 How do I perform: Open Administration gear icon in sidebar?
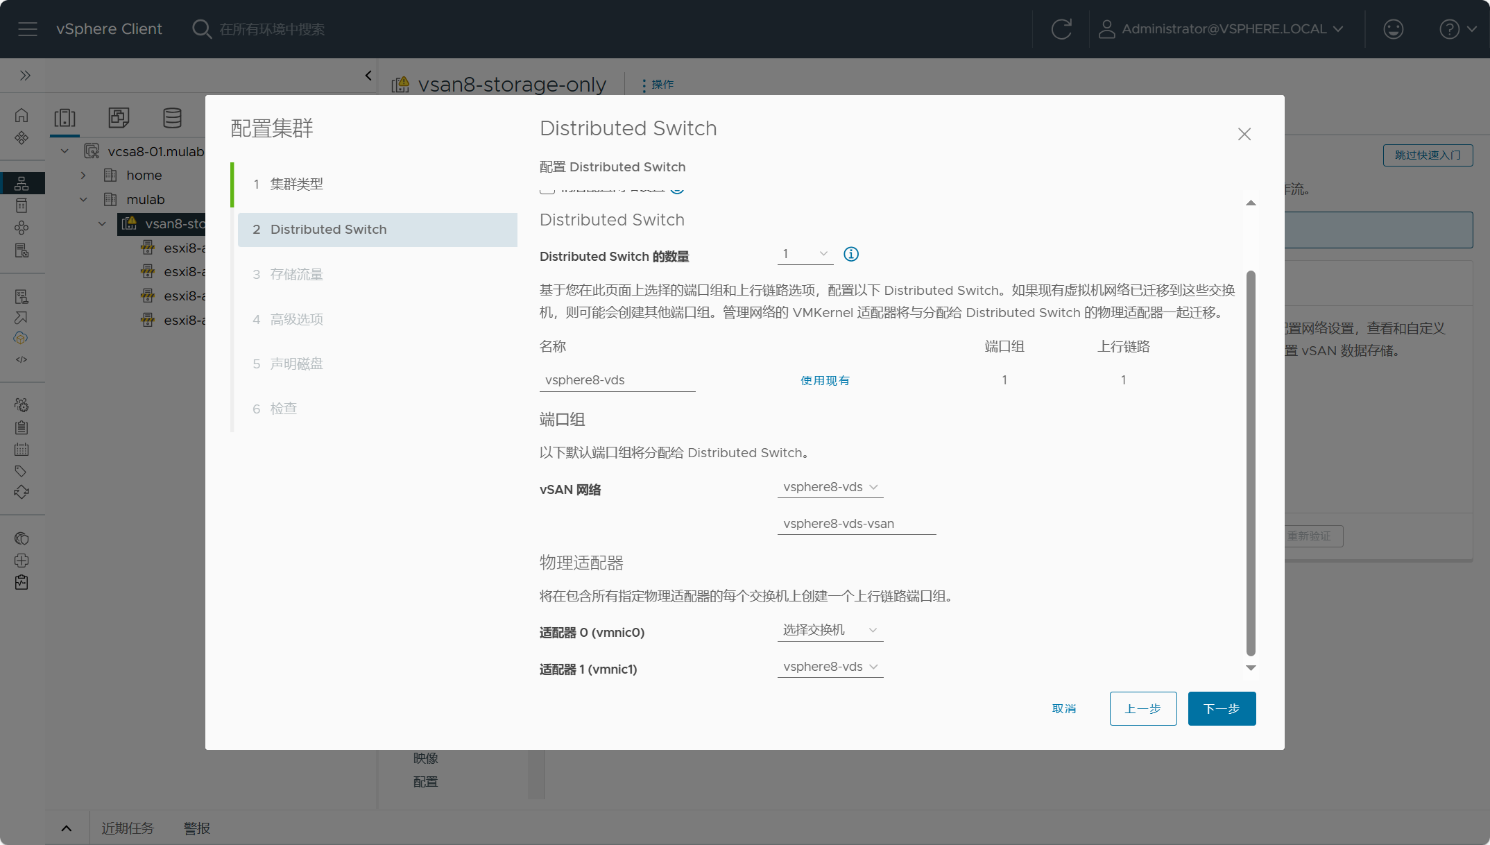[22, 404]
